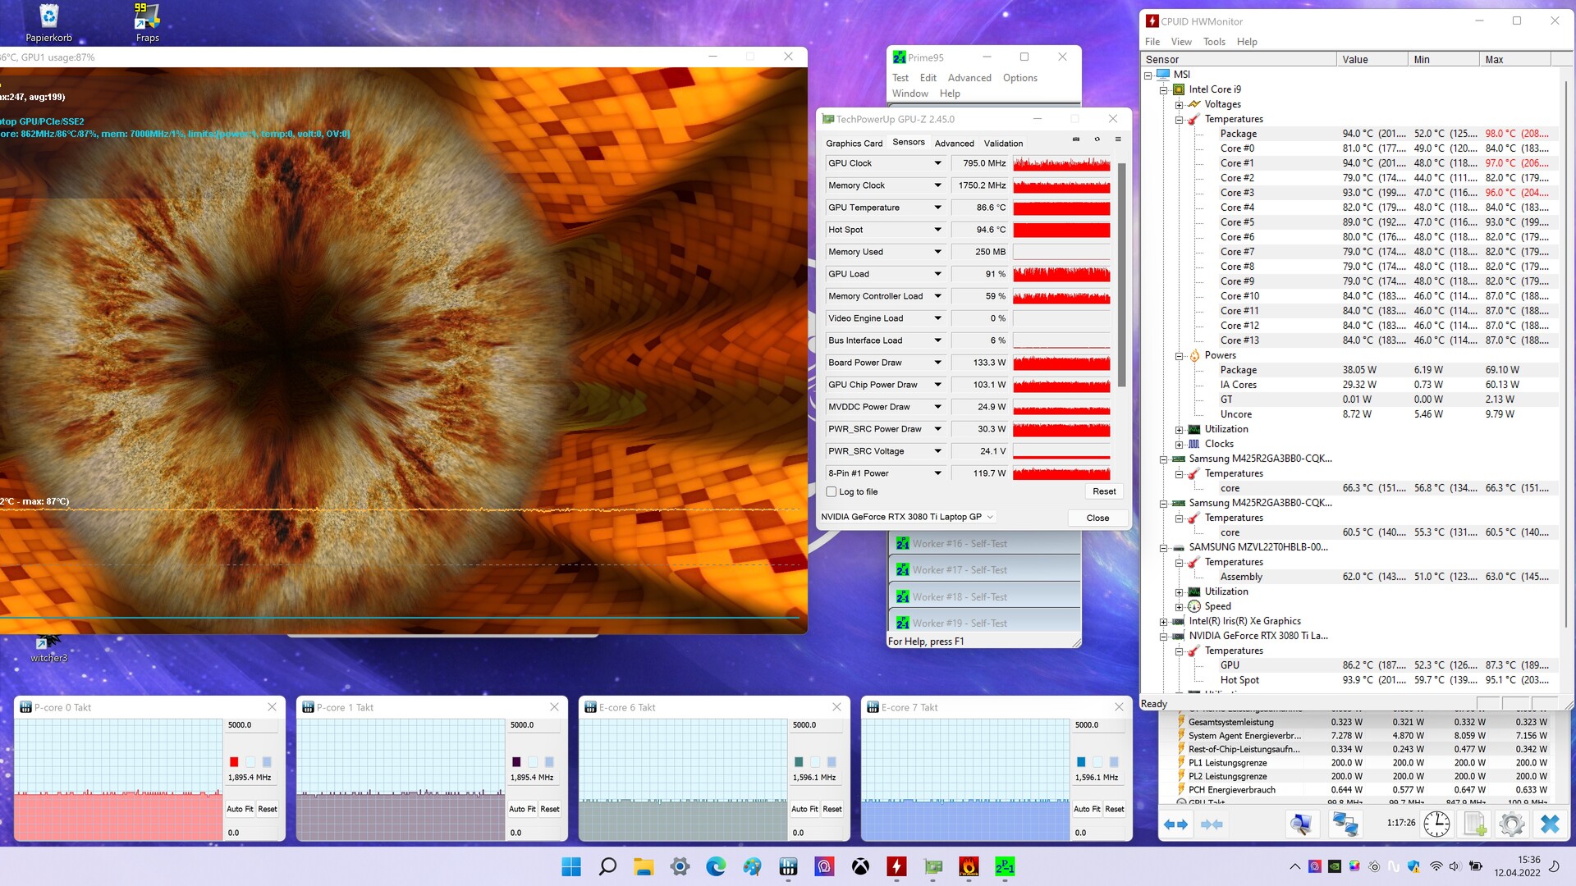
Task: Open HWiNFO settings gear icon
Action: point(1512,824)
